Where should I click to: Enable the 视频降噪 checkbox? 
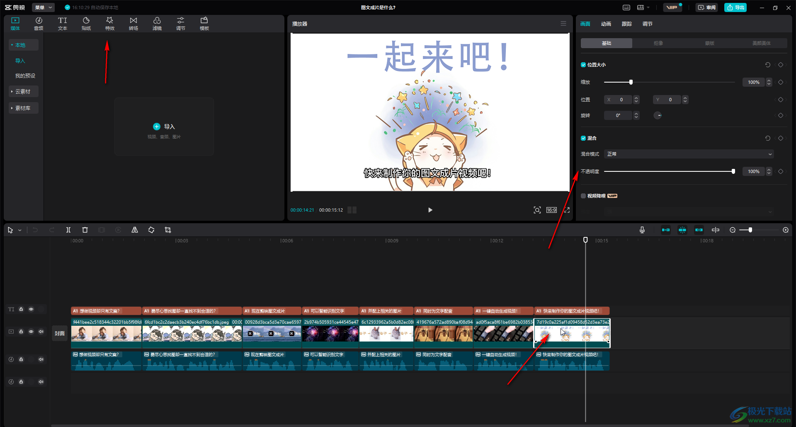pyautogui.click(x=583, y=196)
